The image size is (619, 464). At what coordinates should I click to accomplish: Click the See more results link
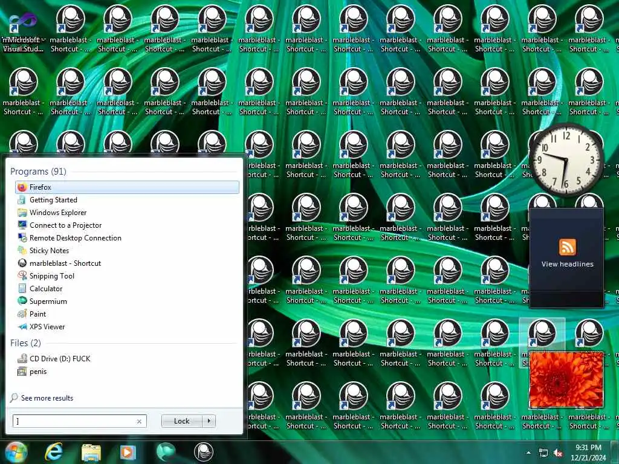tap(42, 398)
